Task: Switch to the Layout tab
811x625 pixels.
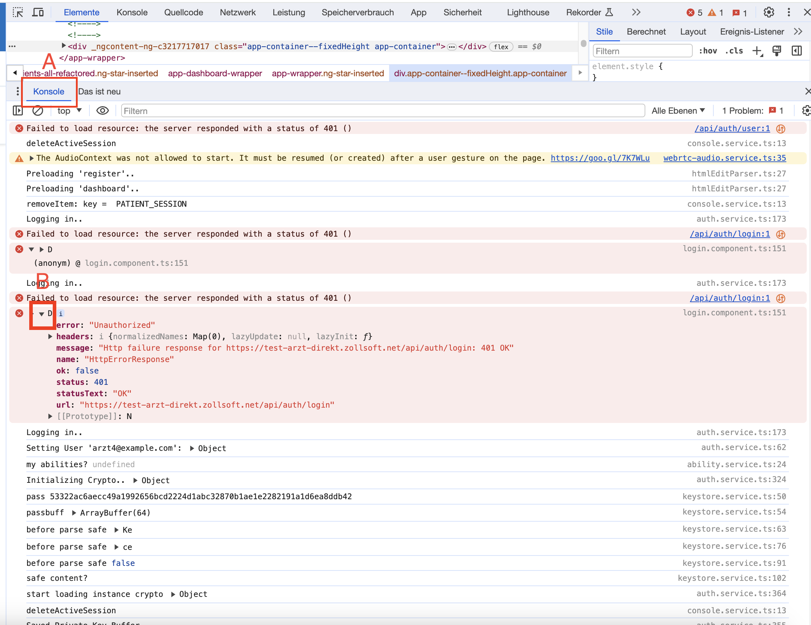Action: [x=693, y=32]
